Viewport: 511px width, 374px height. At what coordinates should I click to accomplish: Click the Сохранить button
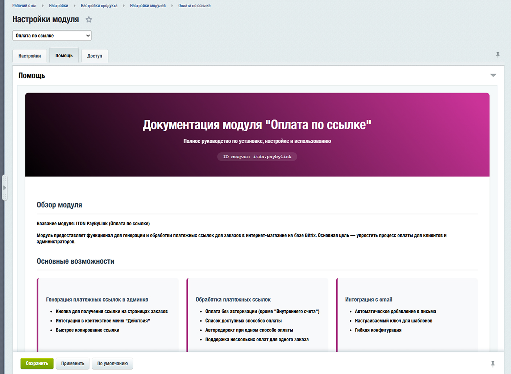[x=37, y=363]
